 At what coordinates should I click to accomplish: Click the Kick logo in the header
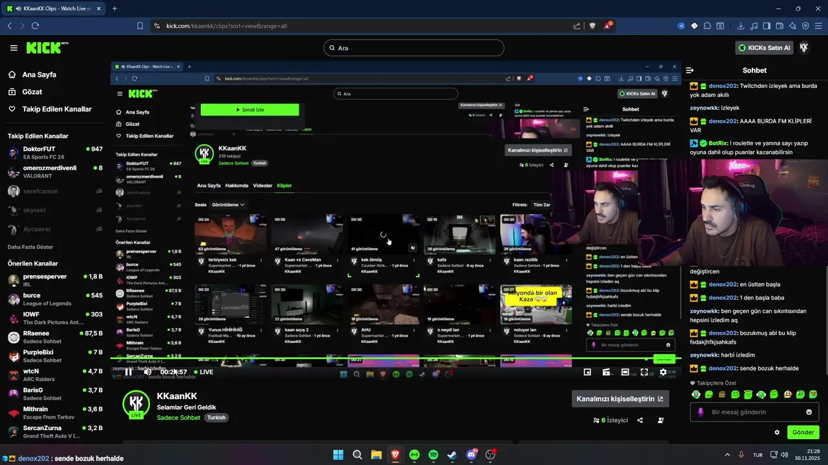click(47, 48)
